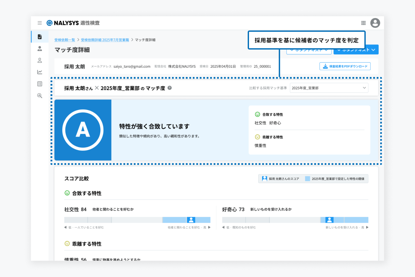This screenshot has width=415, height=277.
Task: Go to 受検依頼詳細 2025年7月営業職 breadcrumb link
Action: 105,40
